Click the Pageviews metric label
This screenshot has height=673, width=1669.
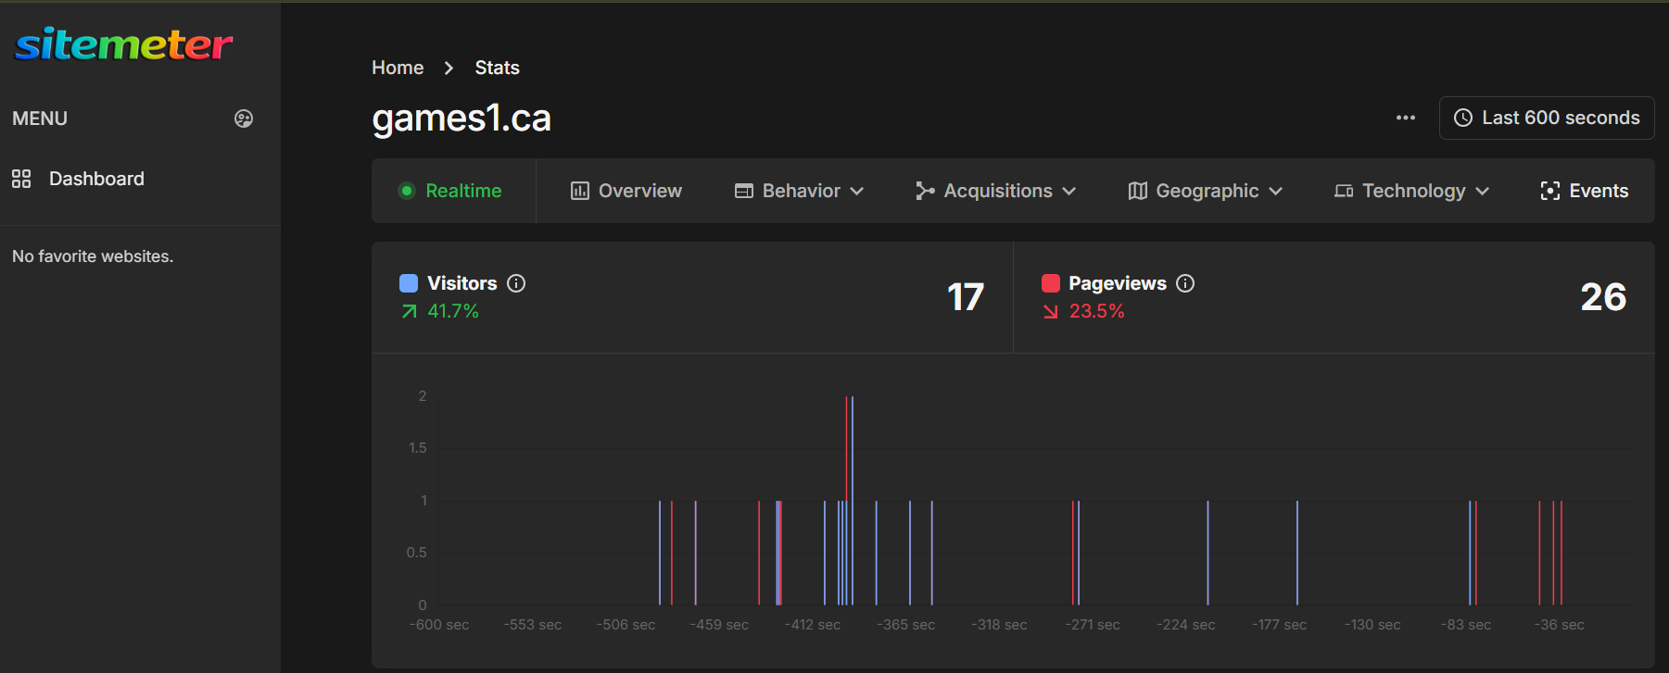(x=1118, y=283)
